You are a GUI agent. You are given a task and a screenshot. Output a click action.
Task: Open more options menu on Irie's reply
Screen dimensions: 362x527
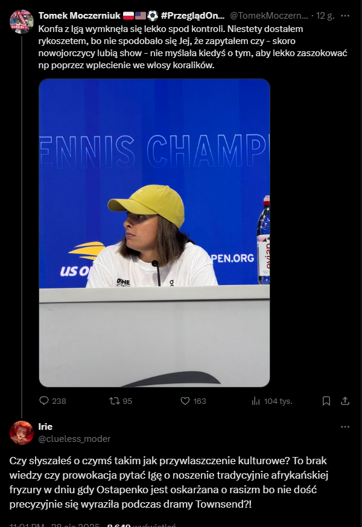coord(345,427)
